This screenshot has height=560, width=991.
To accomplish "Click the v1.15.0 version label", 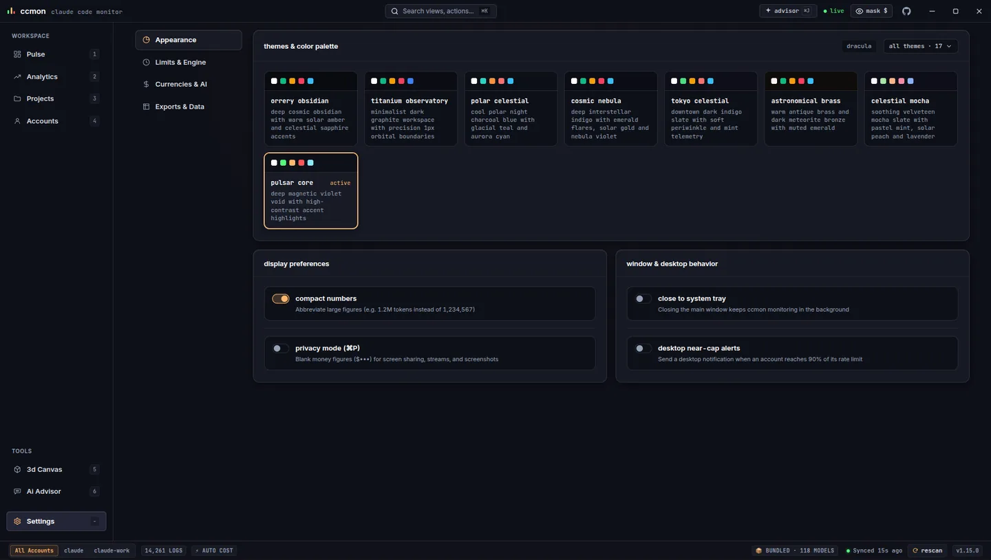I will pyautogui.click(x=968, y=550).
